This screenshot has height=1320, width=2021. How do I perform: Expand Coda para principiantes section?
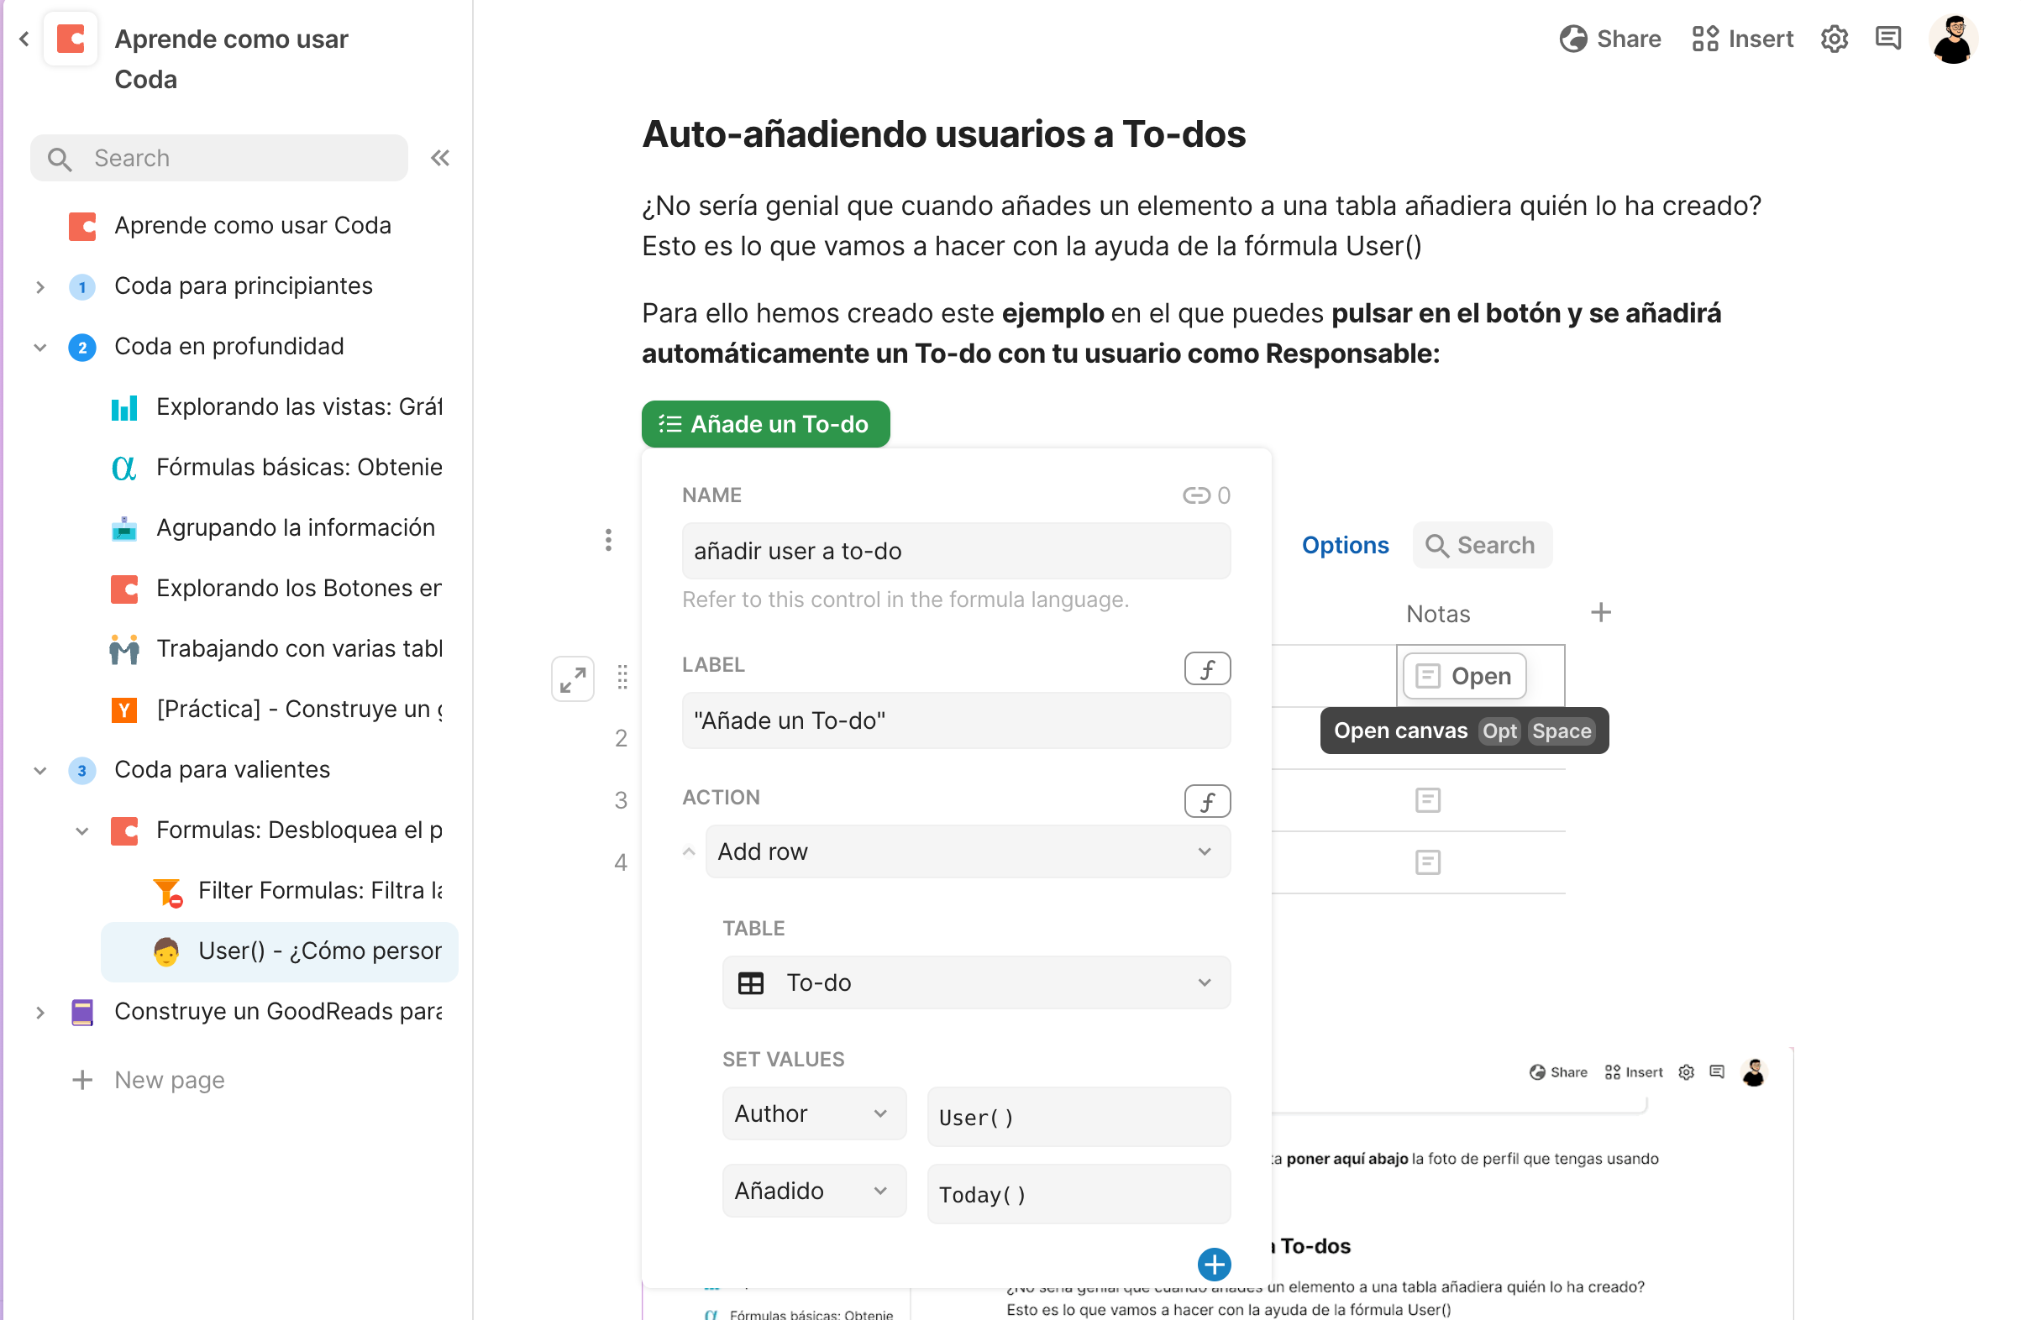pyautogui.click(x=40, y=287)
